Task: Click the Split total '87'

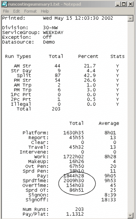Action: (58, 76)
